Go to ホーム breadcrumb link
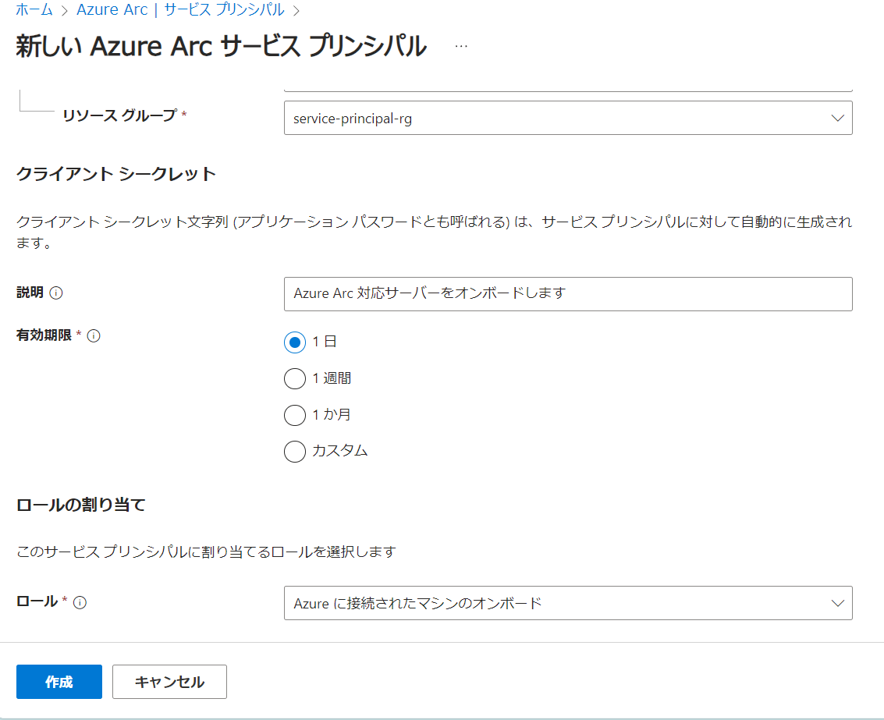This screenshot has width=884, height=720. (x=34, y=10)
